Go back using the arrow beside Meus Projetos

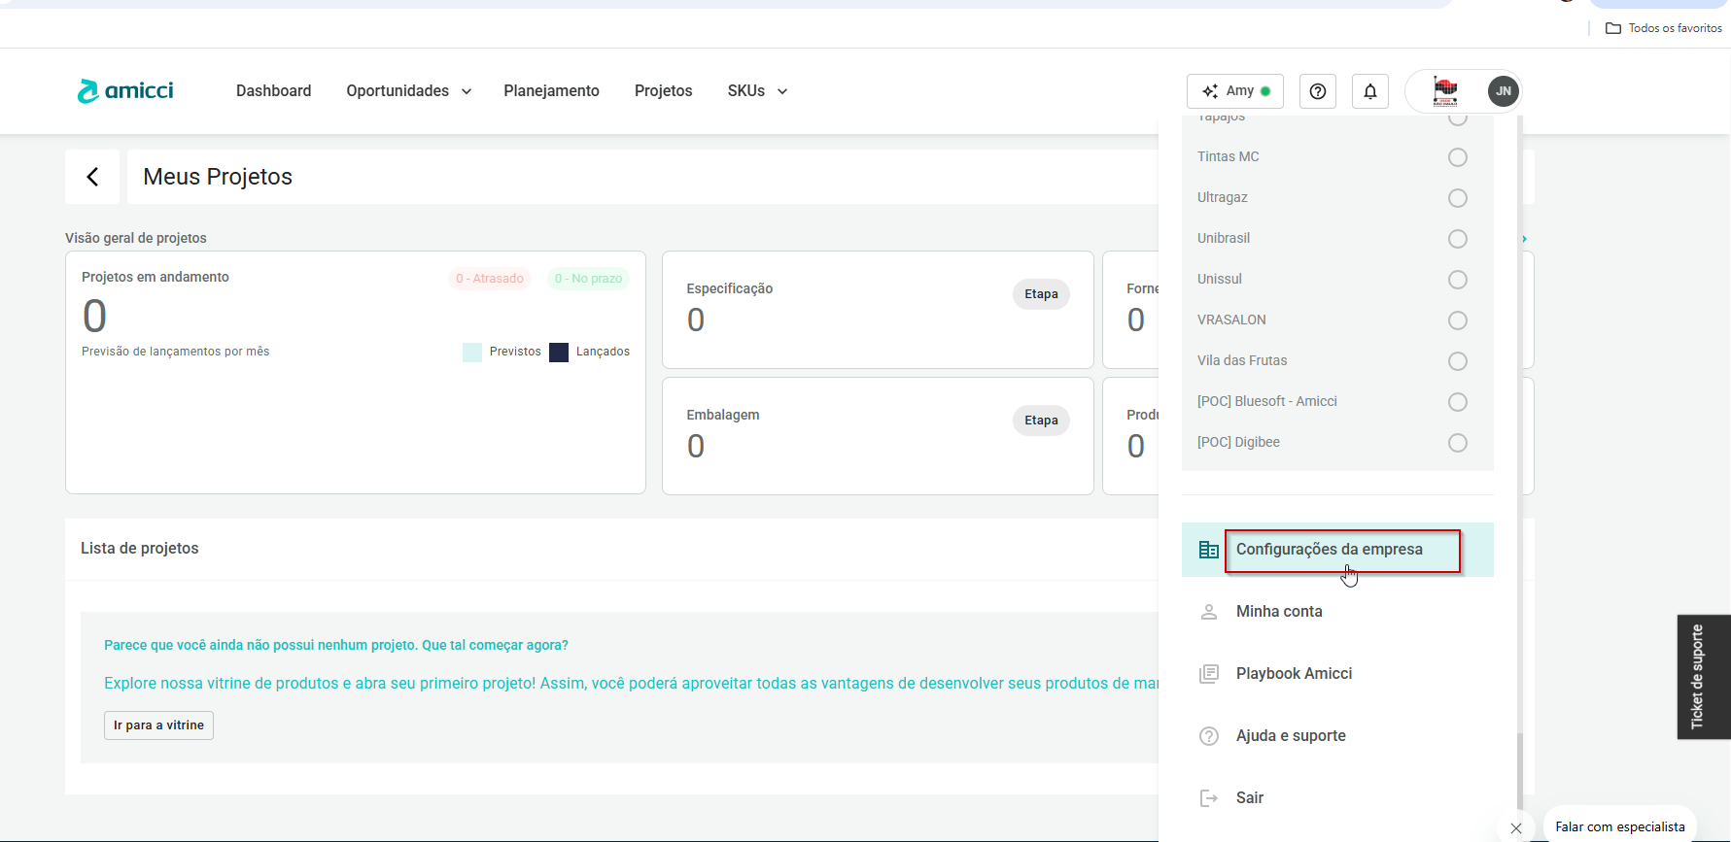92,177
